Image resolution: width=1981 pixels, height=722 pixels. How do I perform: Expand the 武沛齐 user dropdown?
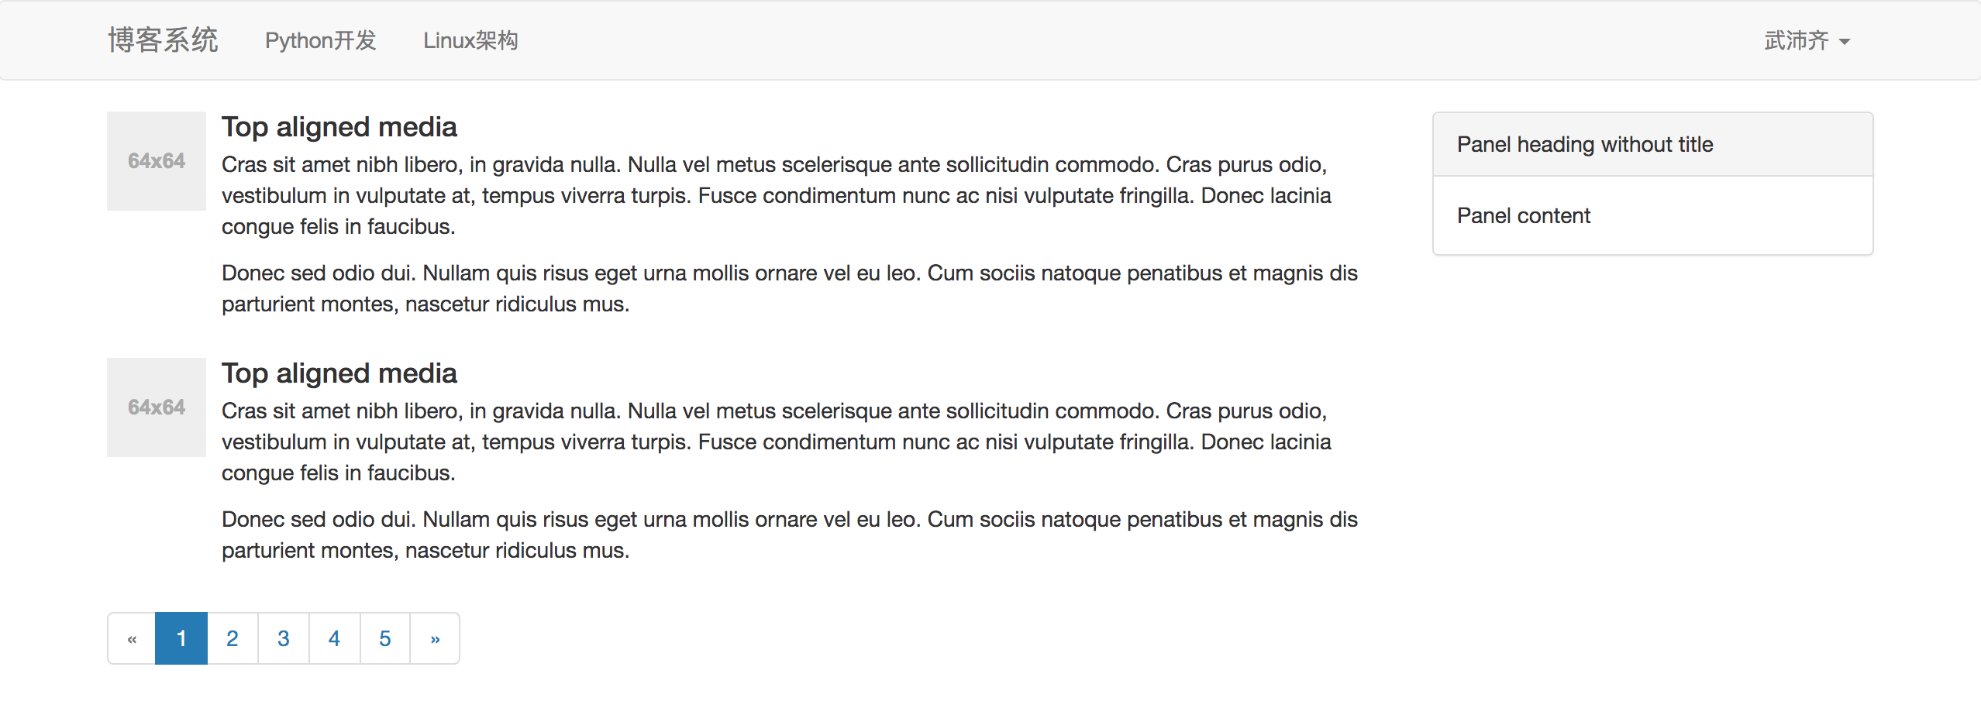click(x=1807, y=40)
